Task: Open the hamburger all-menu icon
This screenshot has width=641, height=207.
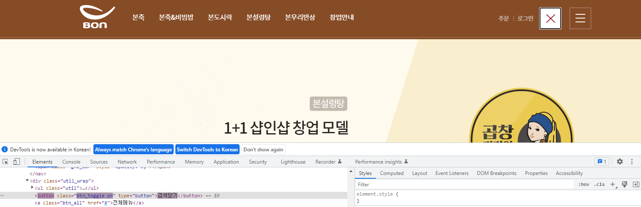Action: (x=580, y=18)
